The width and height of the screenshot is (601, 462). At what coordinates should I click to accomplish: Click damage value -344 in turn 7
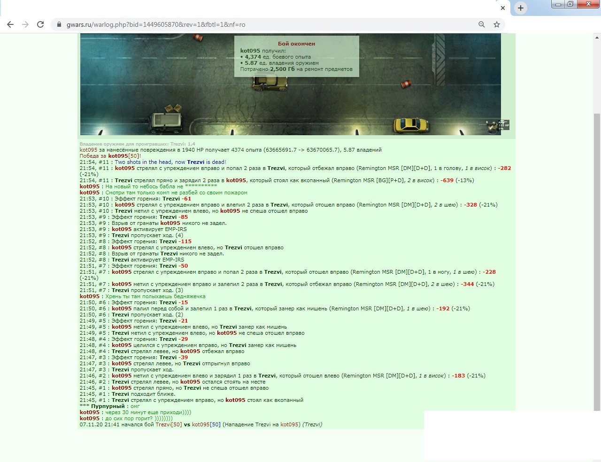tap(467, 285)
